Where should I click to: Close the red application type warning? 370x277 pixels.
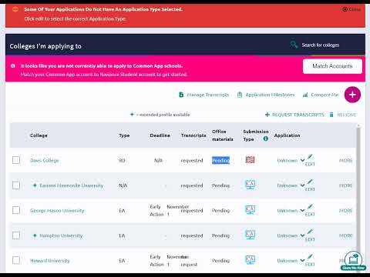point(351,9)
